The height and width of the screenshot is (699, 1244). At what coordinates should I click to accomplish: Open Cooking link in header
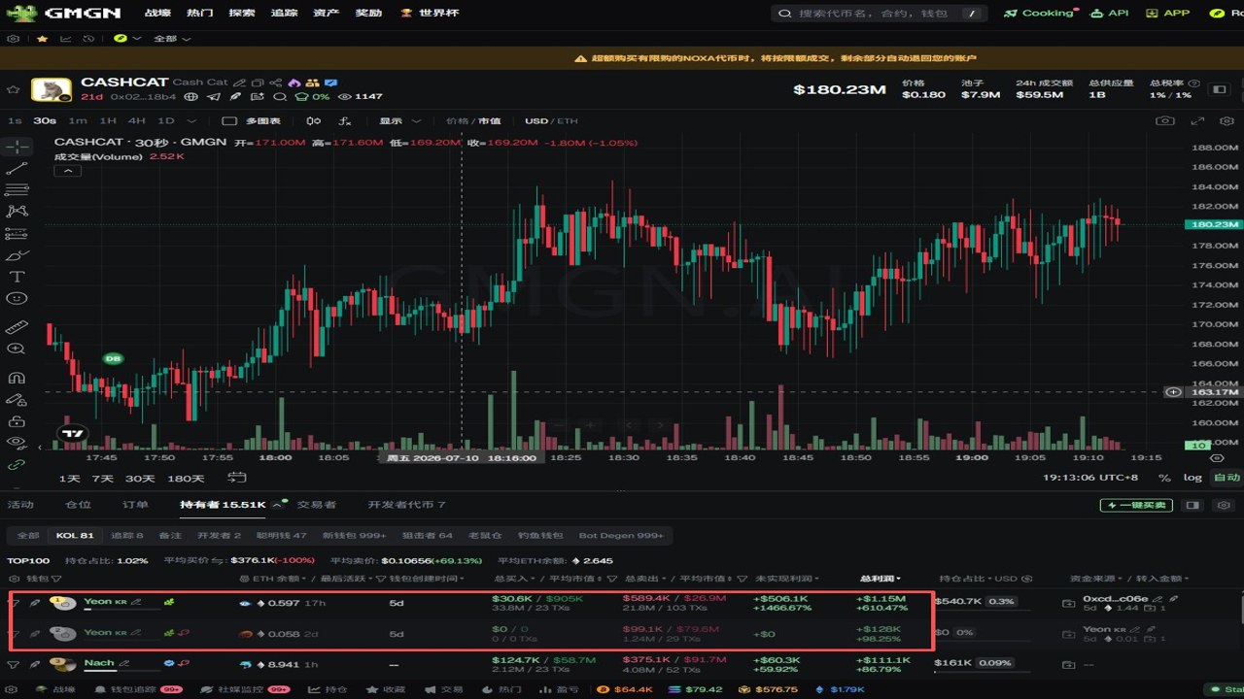coord(1040,14)
